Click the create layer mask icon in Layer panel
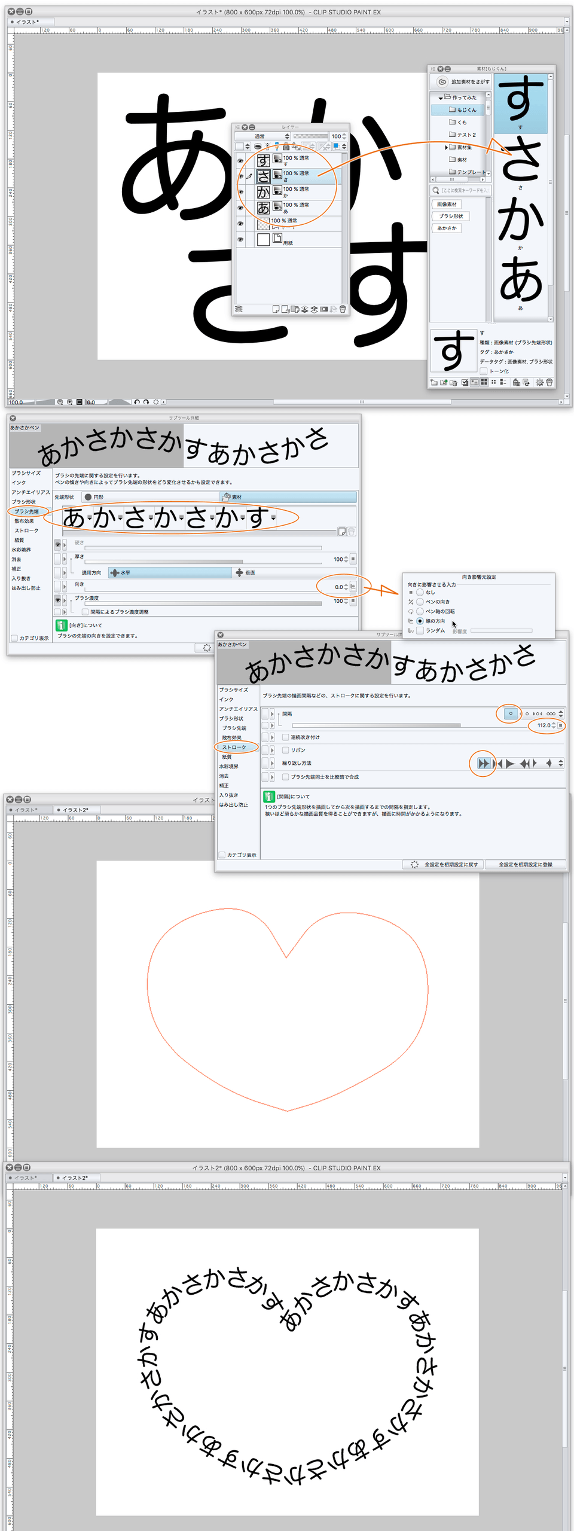The width and height of the screenshot is (574, 1531). click(x=323, y=309)
